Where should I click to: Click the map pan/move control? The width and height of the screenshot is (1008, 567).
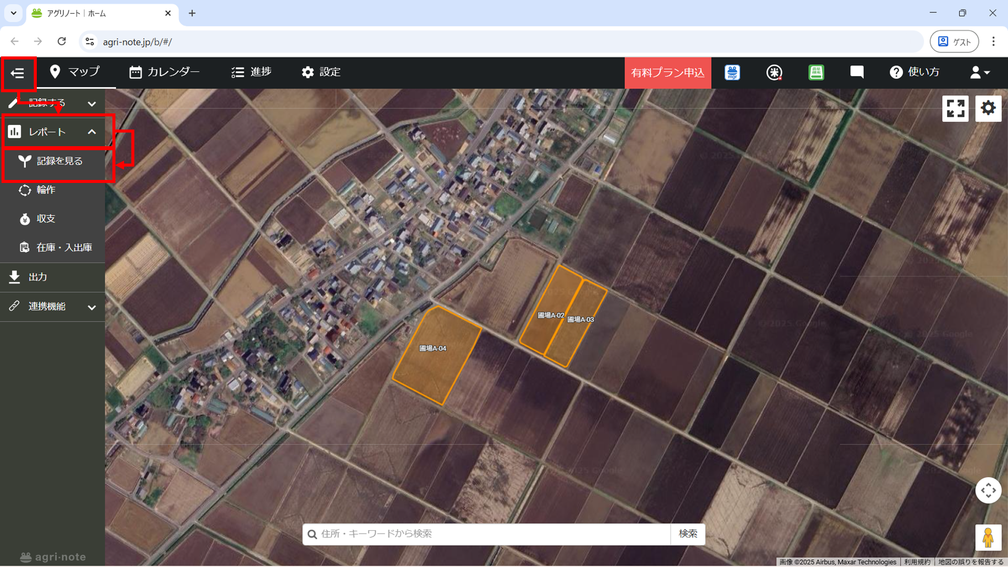(988, 490)
